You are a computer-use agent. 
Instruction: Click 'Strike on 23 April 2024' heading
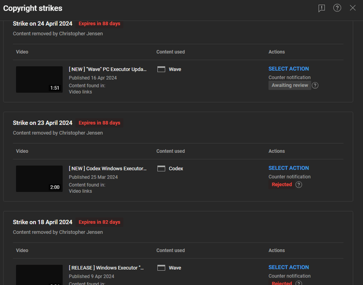[43, 123]
